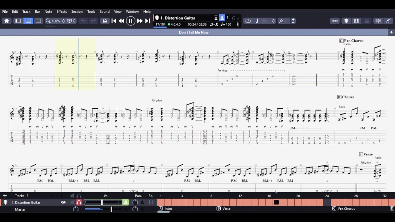Open the Bar menu
The width and height of the screenshot is (395, 222).
37,12
